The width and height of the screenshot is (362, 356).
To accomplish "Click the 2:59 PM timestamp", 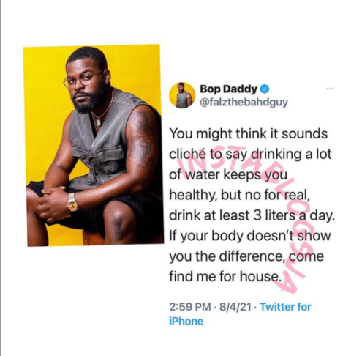I will (190, 307).
